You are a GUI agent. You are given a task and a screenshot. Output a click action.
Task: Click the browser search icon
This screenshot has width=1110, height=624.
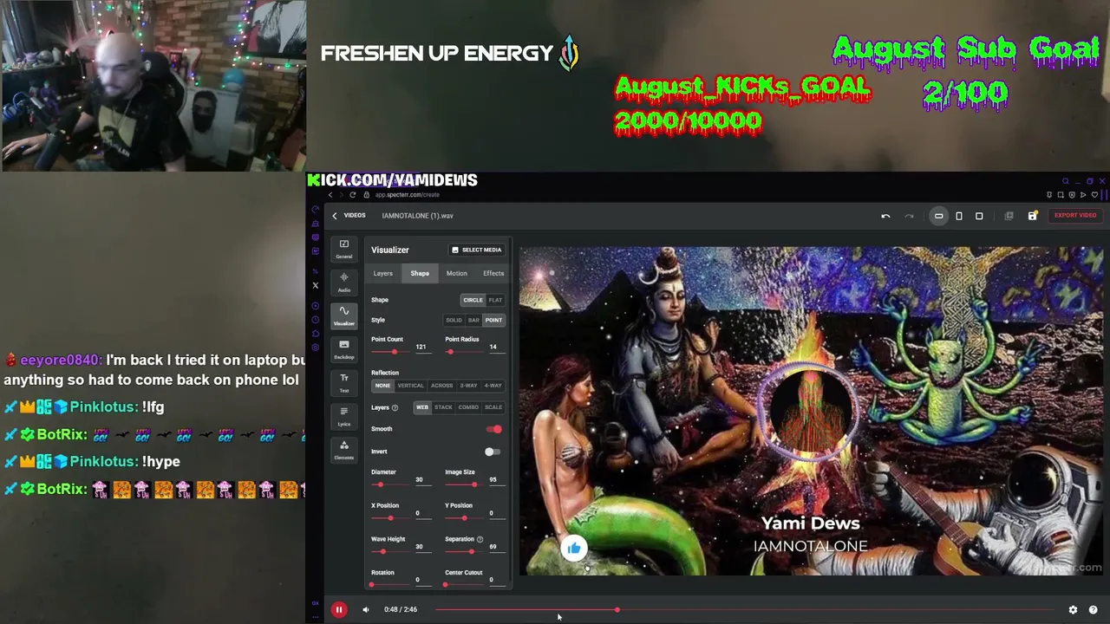[1066, 181]
